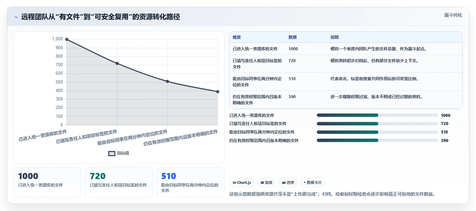Click x-axis label 仍在有效权限范围内且版本明确的文件
This screenshot has width=476, height=211.
click(x=180, y=138)
